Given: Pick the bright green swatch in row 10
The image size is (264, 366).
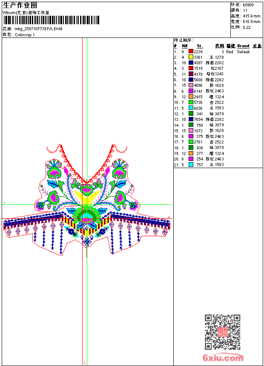Looking at the screenshot, I should [191, 102].
